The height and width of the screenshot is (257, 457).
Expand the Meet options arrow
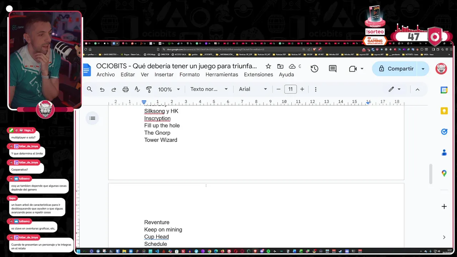click(362, 69)
